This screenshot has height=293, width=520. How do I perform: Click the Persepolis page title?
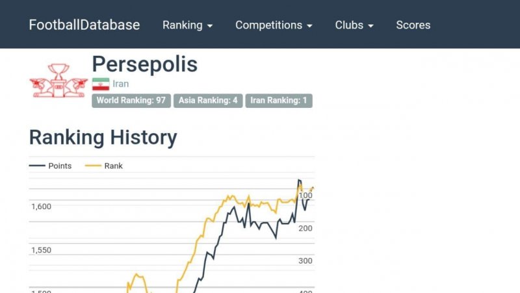pyautogui.click(x=144, y=64)
